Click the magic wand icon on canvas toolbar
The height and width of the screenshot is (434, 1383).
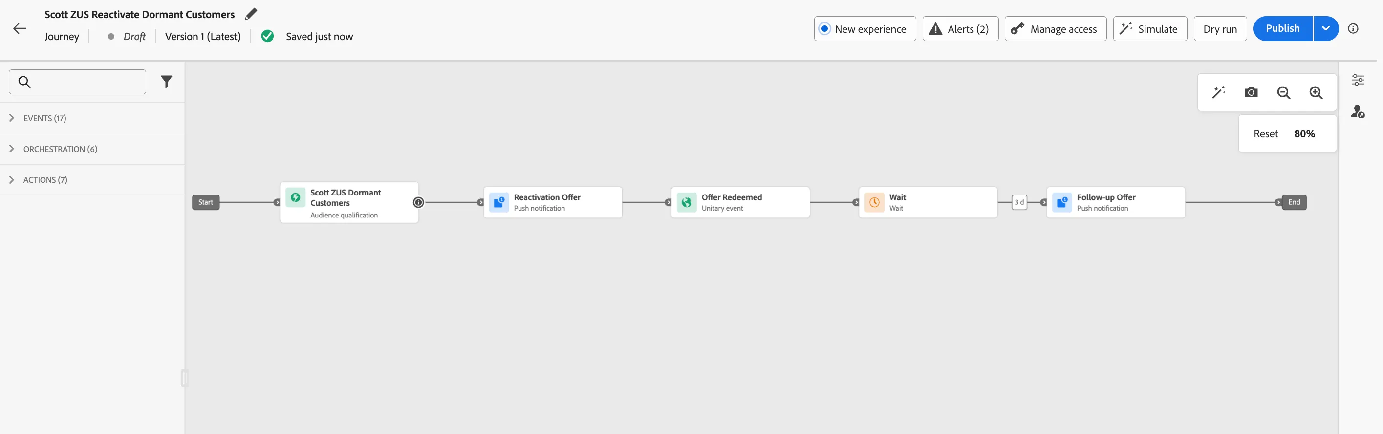[1219, 92]
